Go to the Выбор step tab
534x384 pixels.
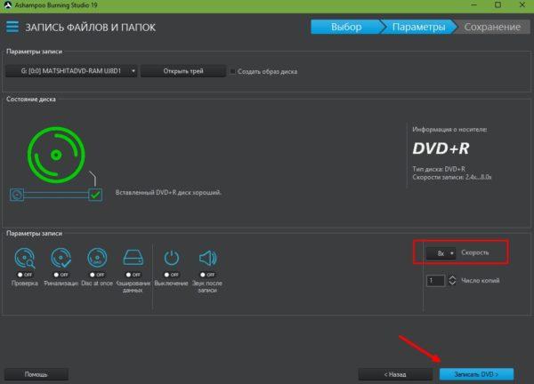click(x=346, y=27)
